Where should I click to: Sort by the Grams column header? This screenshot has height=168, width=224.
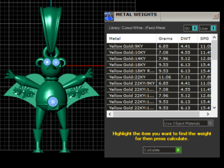click(167, 38)
